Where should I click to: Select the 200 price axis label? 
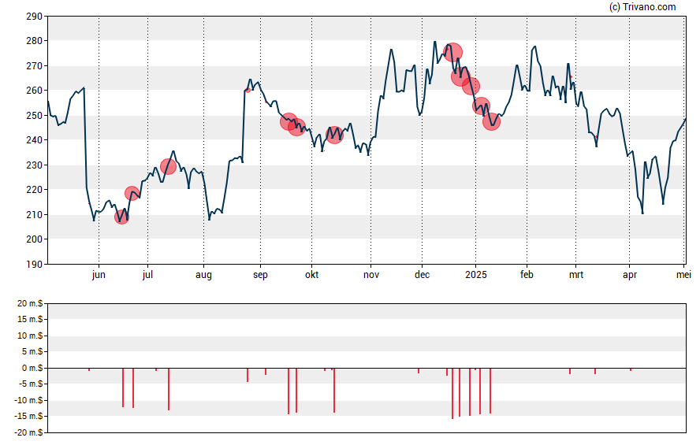point(35,239)
